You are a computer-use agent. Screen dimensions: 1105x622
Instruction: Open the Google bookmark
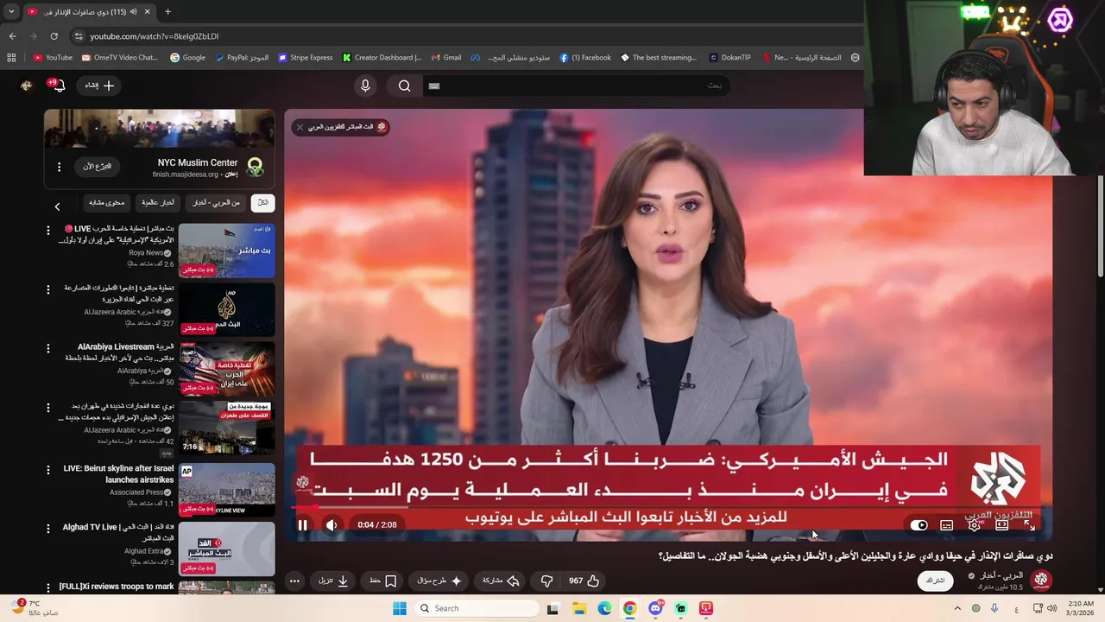(187, 58)
